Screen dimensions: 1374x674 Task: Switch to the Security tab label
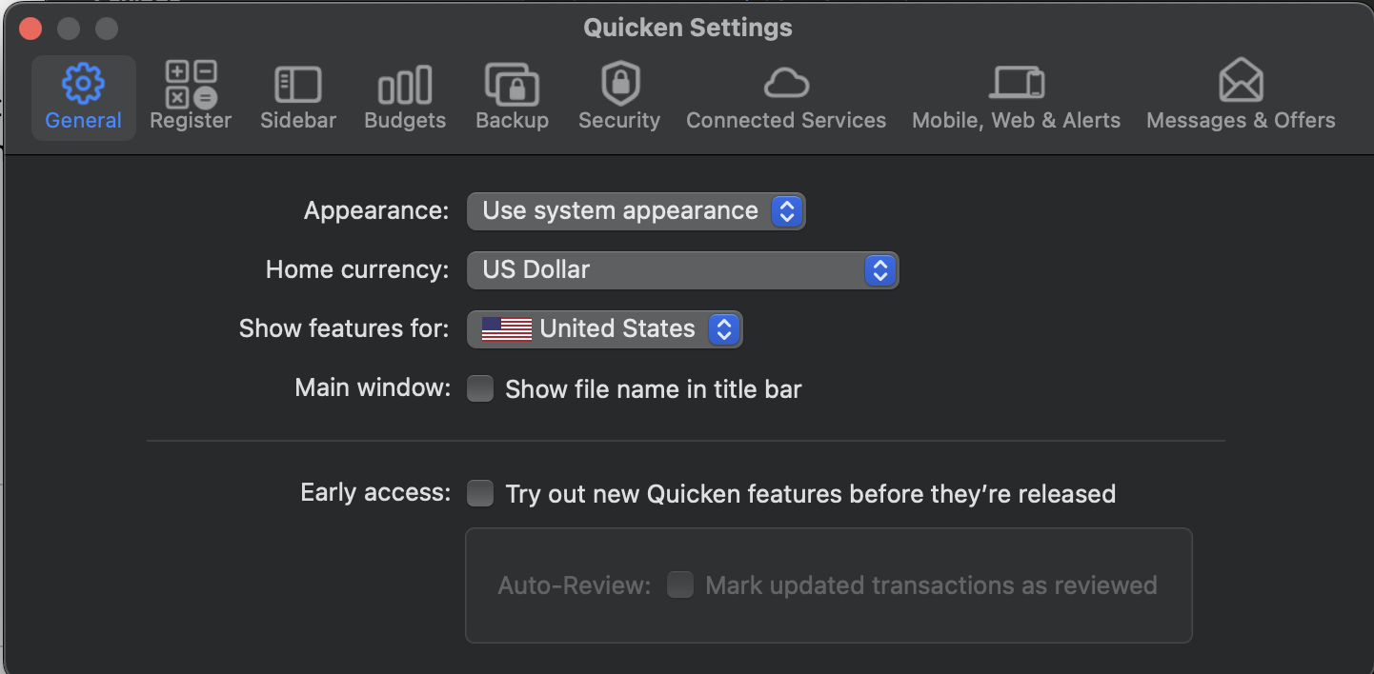[619, 121]
